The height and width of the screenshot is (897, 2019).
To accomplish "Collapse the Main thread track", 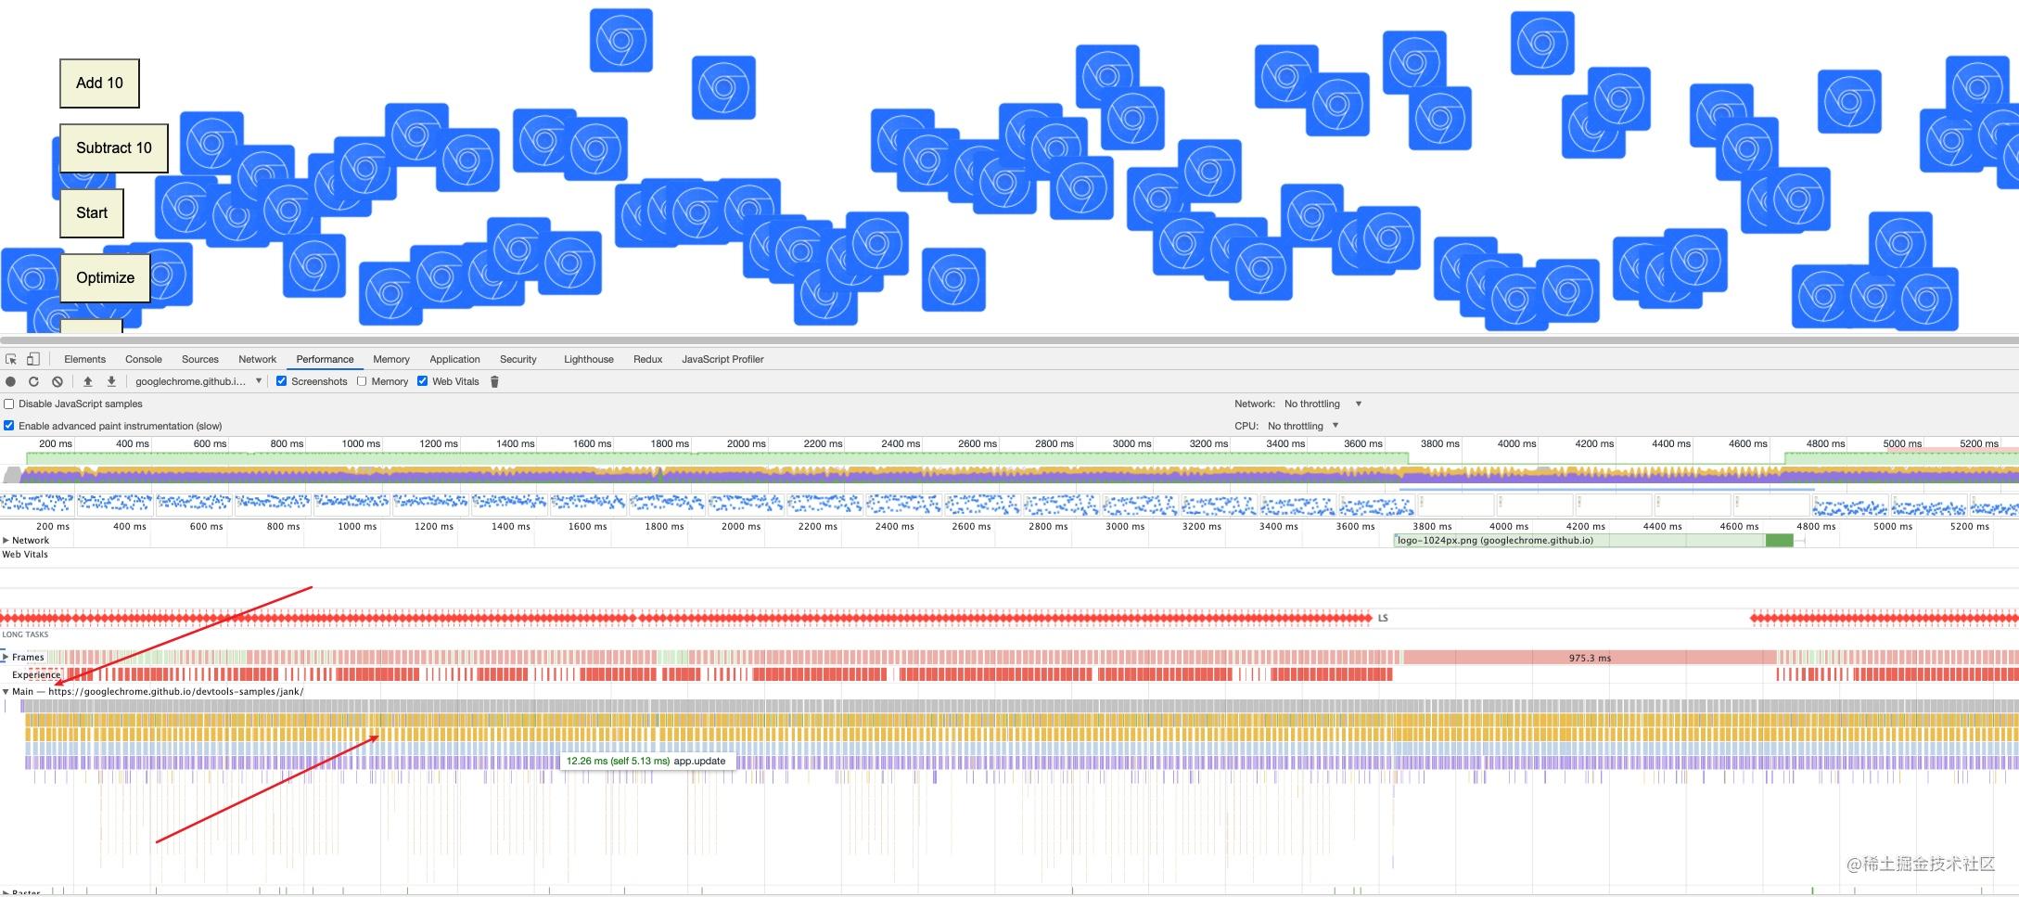I will [x=6, y=691].
